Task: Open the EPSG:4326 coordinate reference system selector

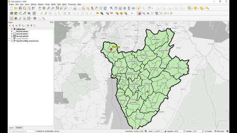Action: pos(219,132)
